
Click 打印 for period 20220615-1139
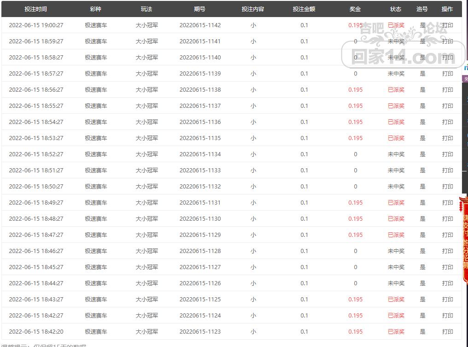pyautogui.click(x=447, y=73)
